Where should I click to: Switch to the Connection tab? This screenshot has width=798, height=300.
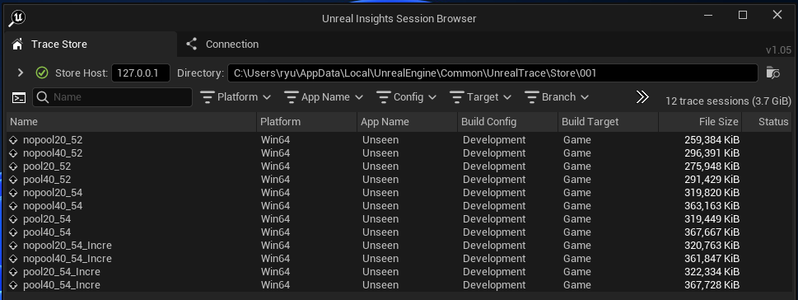click(222, 45)
